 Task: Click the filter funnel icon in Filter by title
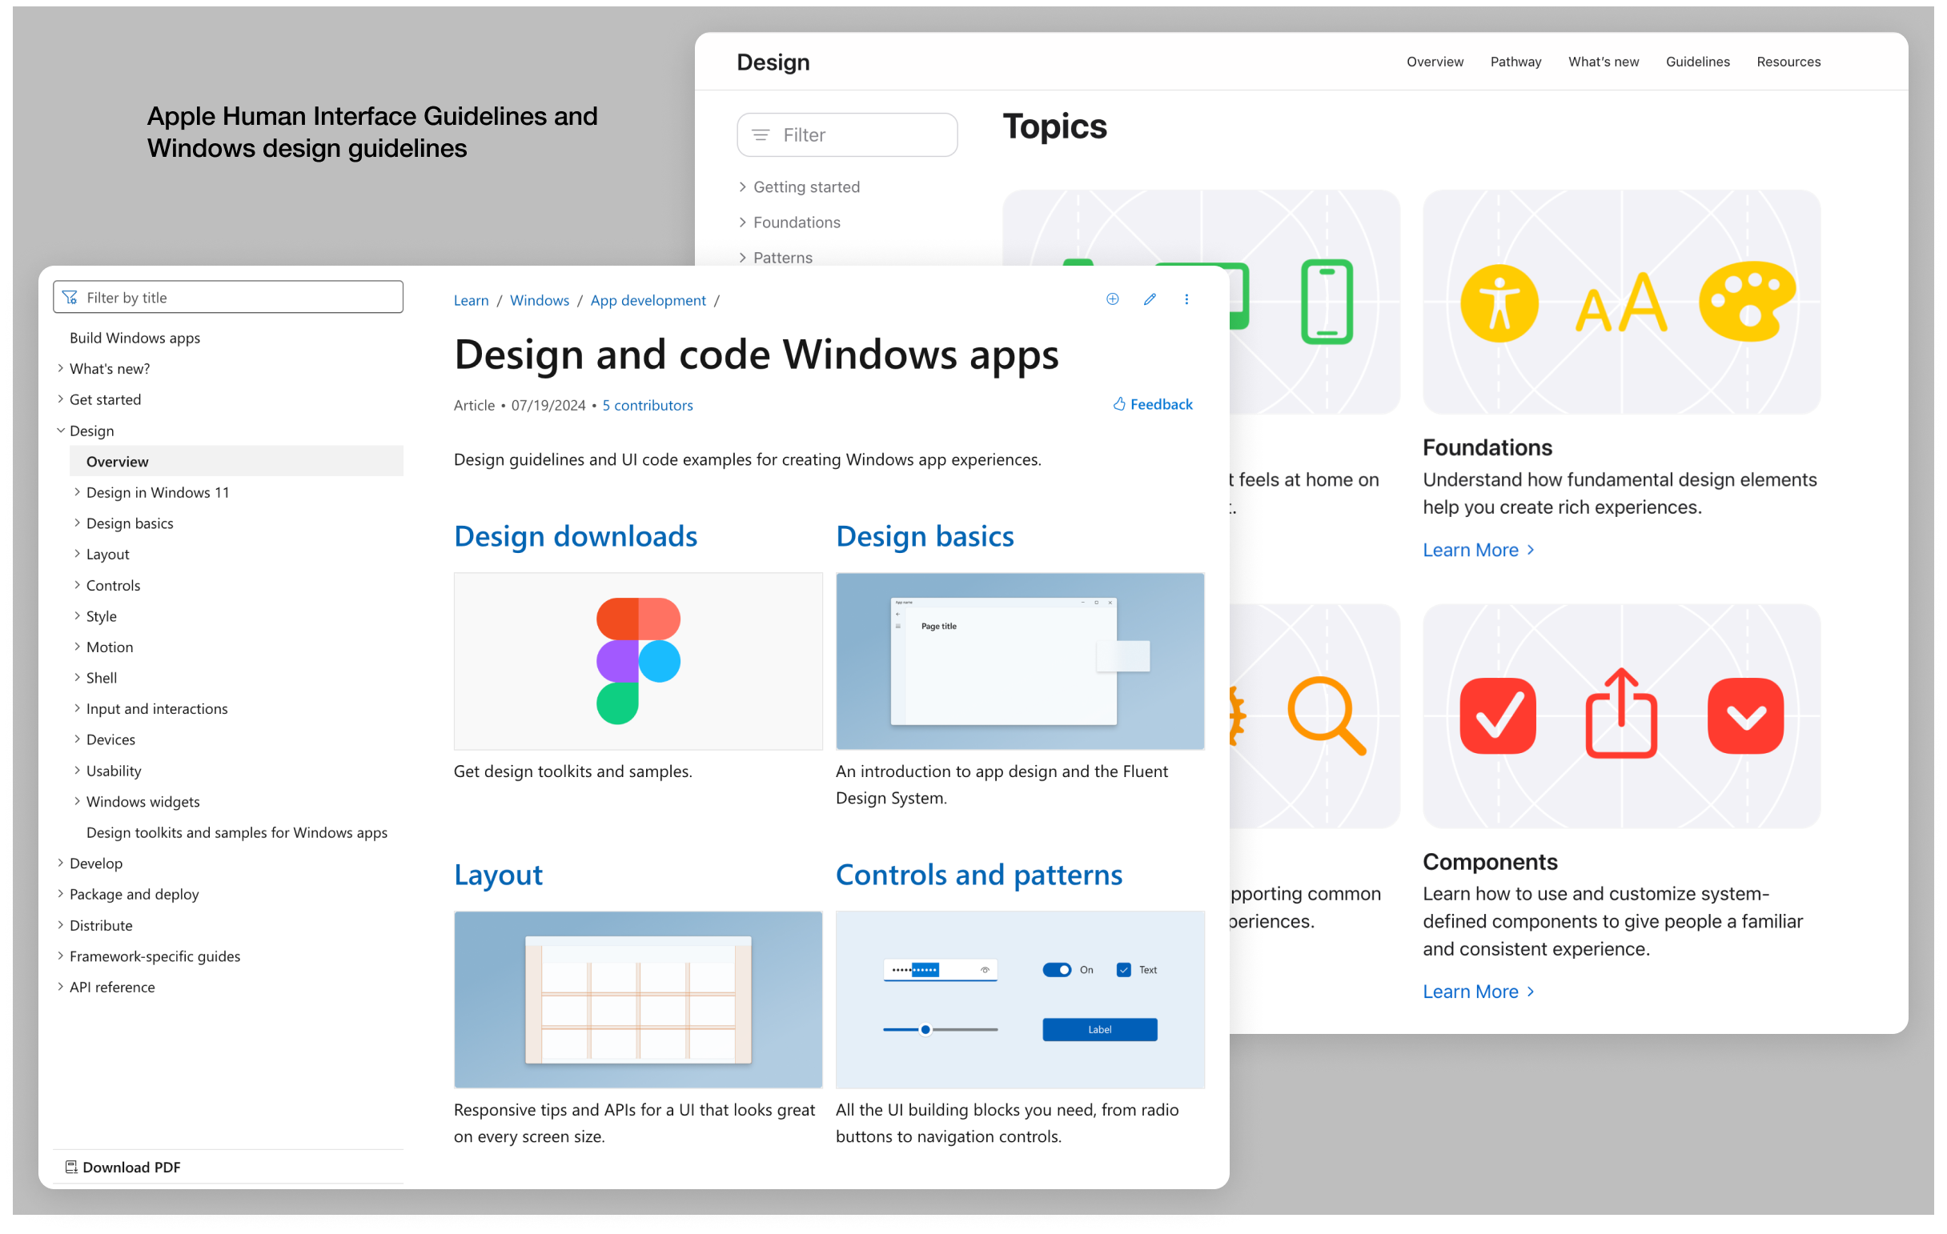(x=70, y=298)
